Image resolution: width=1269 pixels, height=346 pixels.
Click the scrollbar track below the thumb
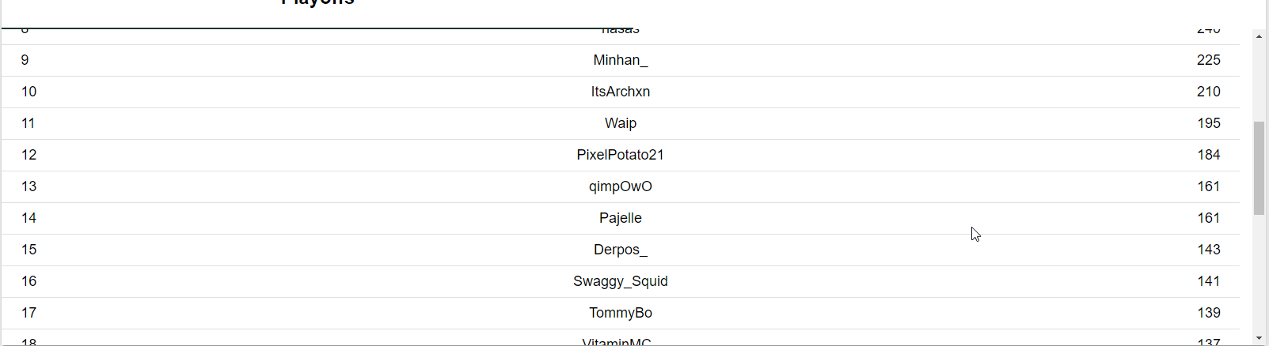1259,273
